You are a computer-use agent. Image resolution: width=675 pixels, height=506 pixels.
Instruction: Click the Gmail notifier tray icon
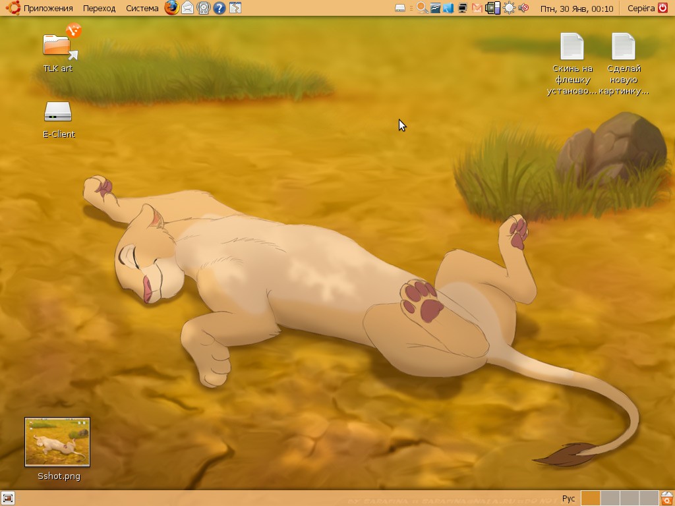point(477,8)
